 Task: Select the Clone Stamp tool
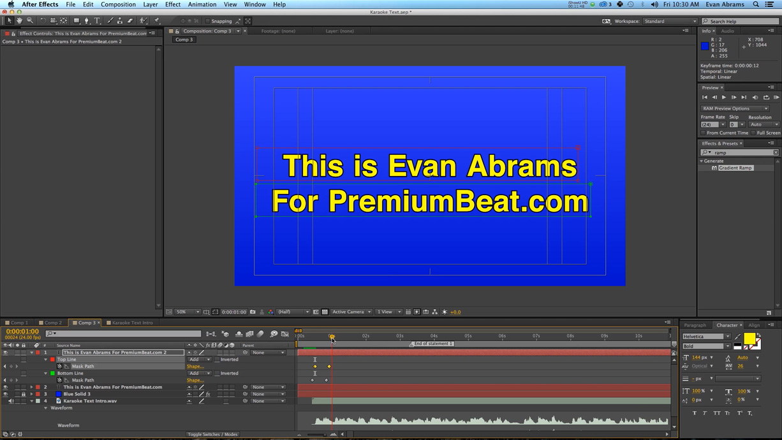119,21
